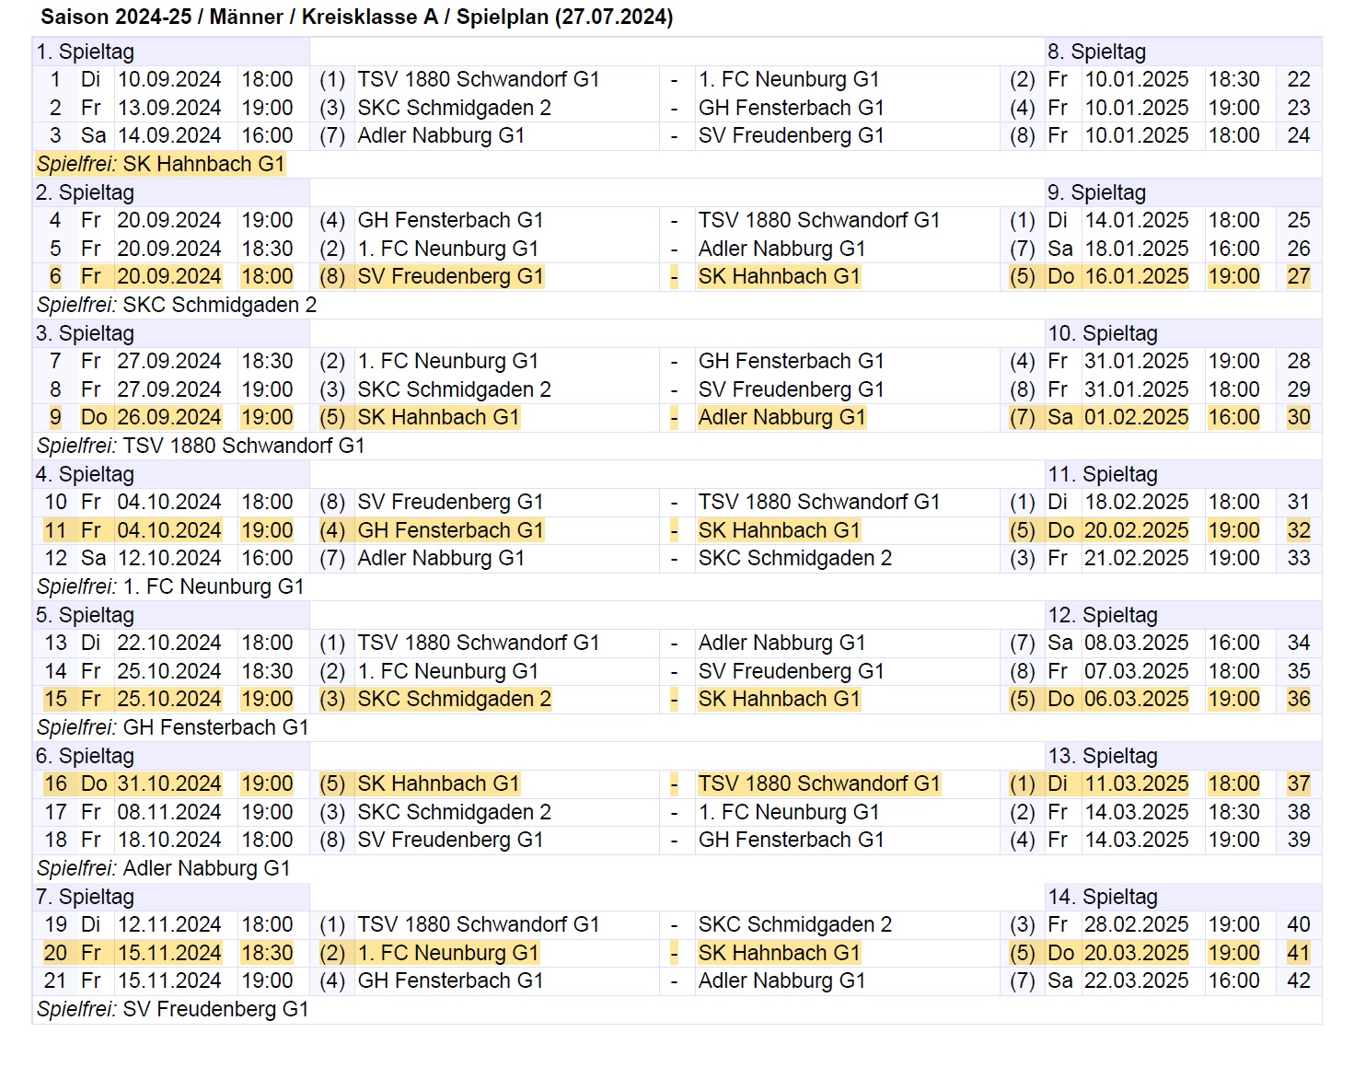Screen dimensions: 1354x1079
Task: Click the date 20.02.2025
Action: pyautogui.click(x=1137, y=530)
